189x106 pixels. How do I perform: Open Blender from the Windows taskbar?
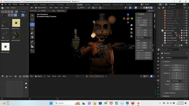[138, 103]
